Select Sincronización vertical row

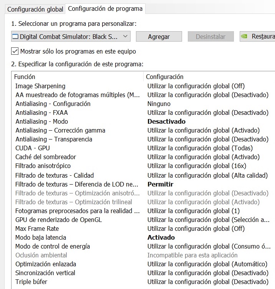(x=143, y=273)
